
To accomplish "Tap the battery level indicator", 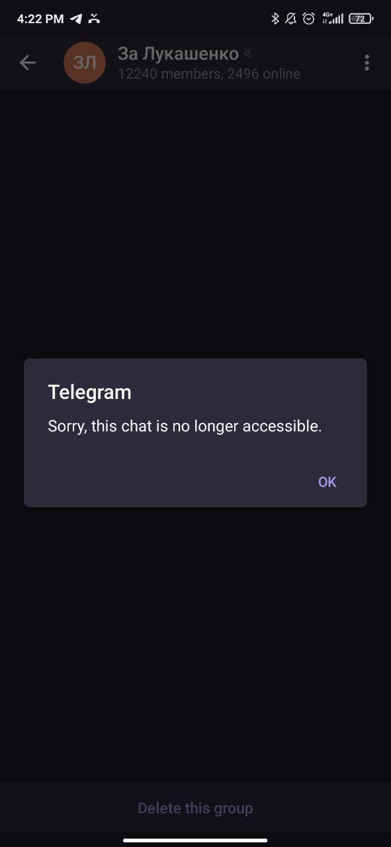I will (361, 19).
